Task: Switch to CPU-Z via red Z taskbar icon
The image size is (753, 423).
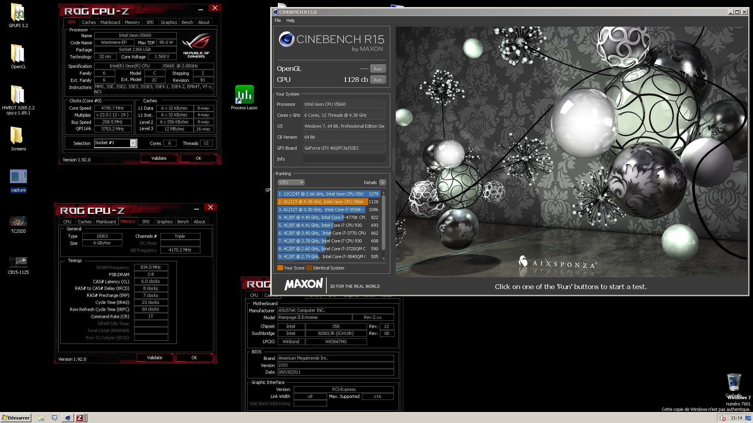Action: (x=80, y=418)
